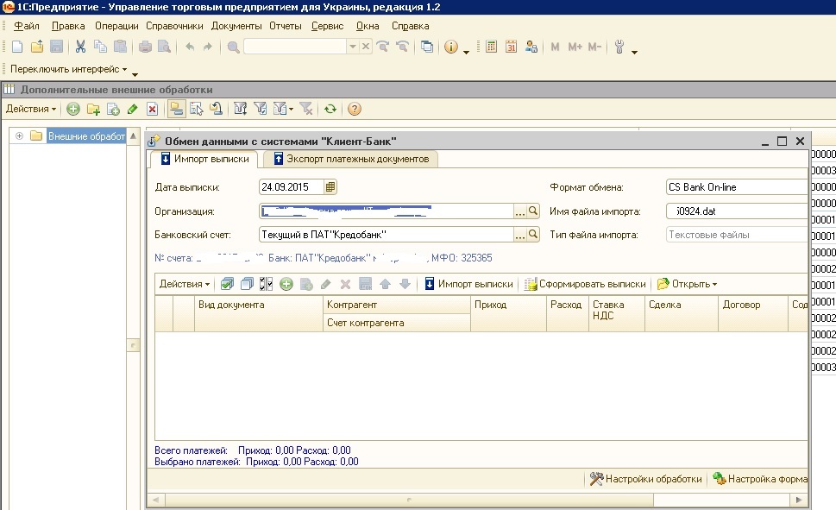The image size is (836, 510).
Task: Open the Окна menu
Action: point(368,26)
